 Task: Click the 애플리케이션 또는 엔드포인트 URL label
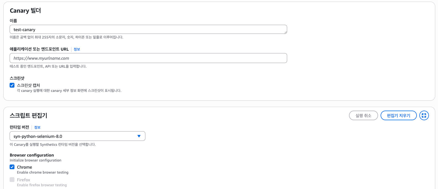click(x=39, y=49)
